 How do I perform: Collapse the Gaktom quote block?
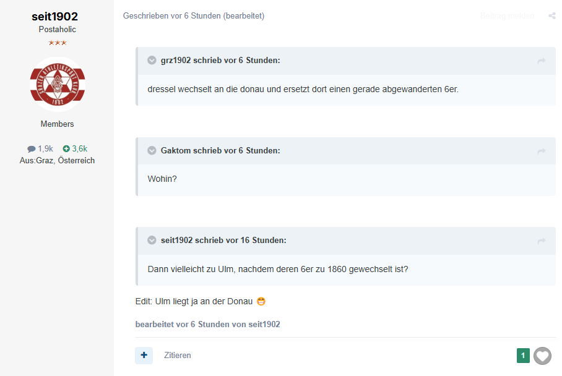coord(152,150)
